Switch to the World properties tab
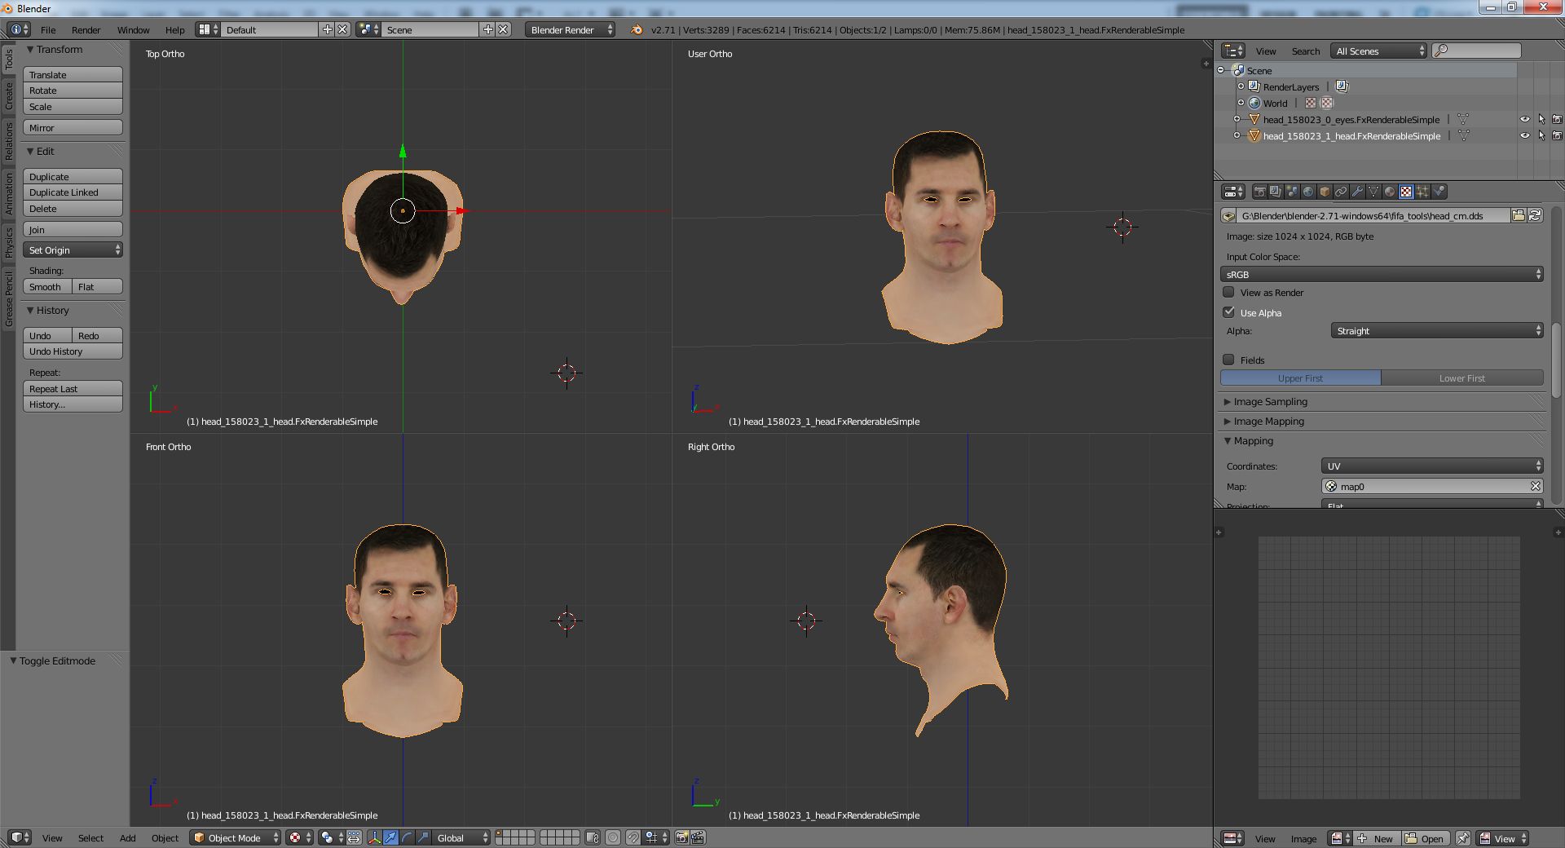 (1308, 192)
